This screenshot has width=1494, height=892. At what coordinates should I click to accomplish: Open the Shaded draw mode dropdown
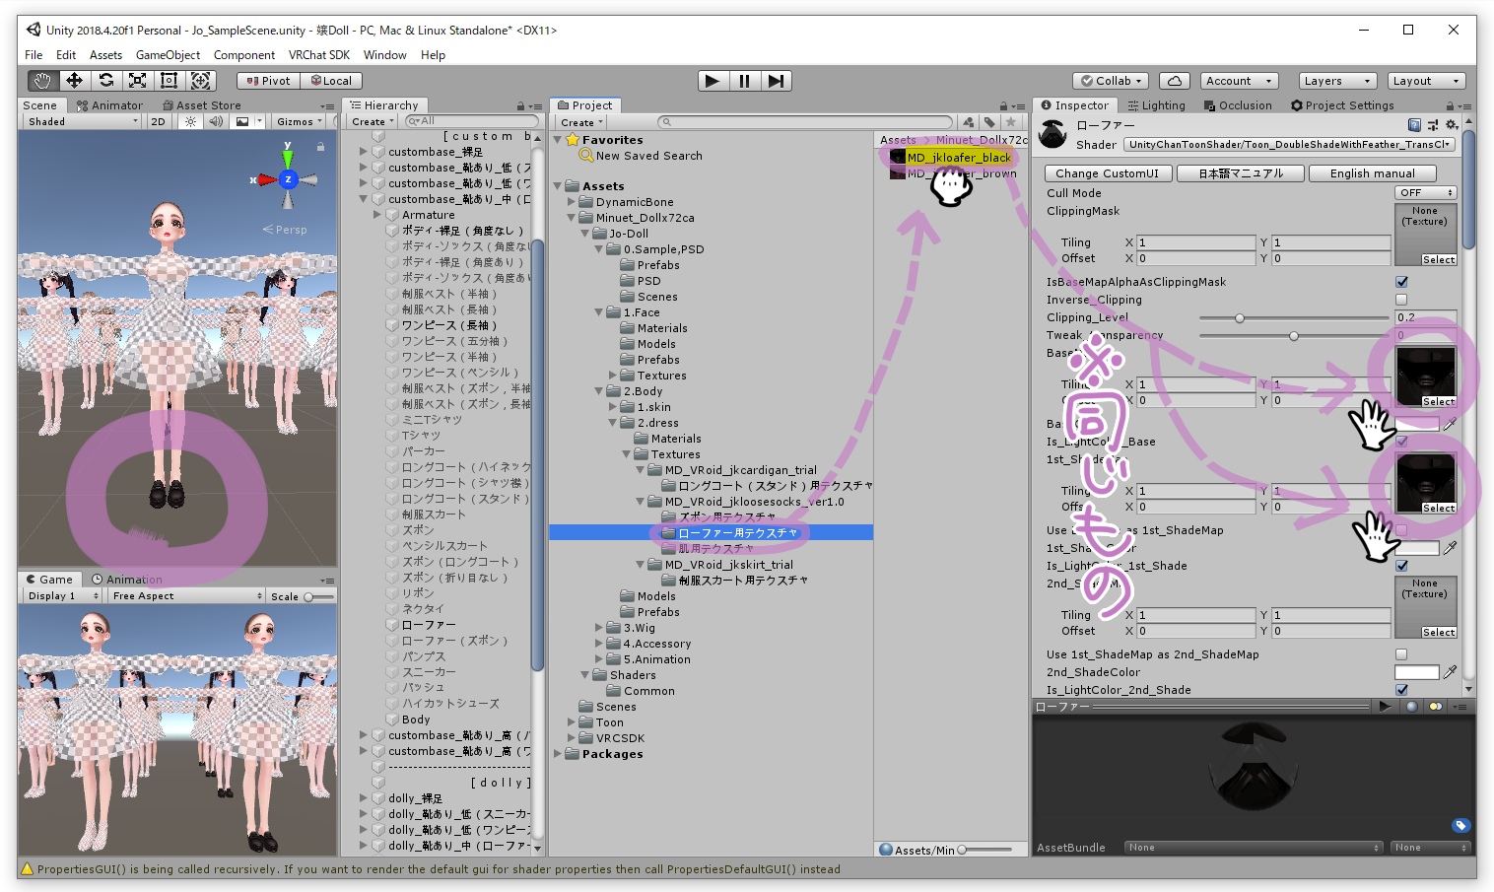(83, 122)
